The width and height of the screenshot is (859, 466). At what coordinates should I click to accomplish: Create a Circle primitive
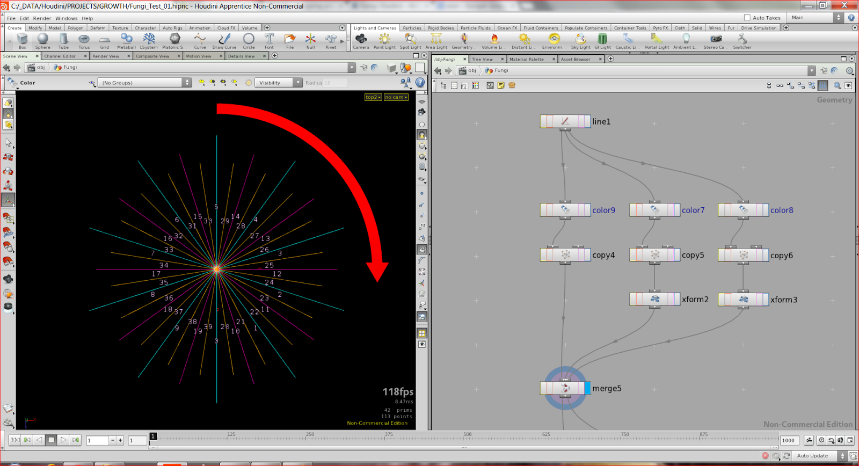(x=249, y=41)
